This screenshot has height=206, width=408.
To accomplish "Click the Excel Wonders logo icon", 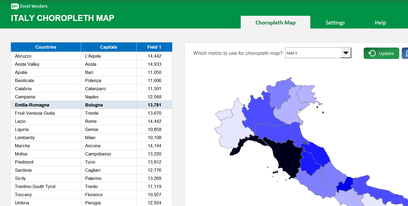I will [15, 6].
